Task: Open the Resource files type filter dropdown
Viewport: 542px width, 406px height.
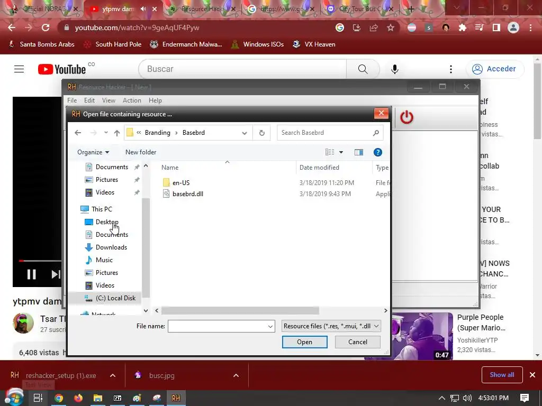Action: coord(331,326)
